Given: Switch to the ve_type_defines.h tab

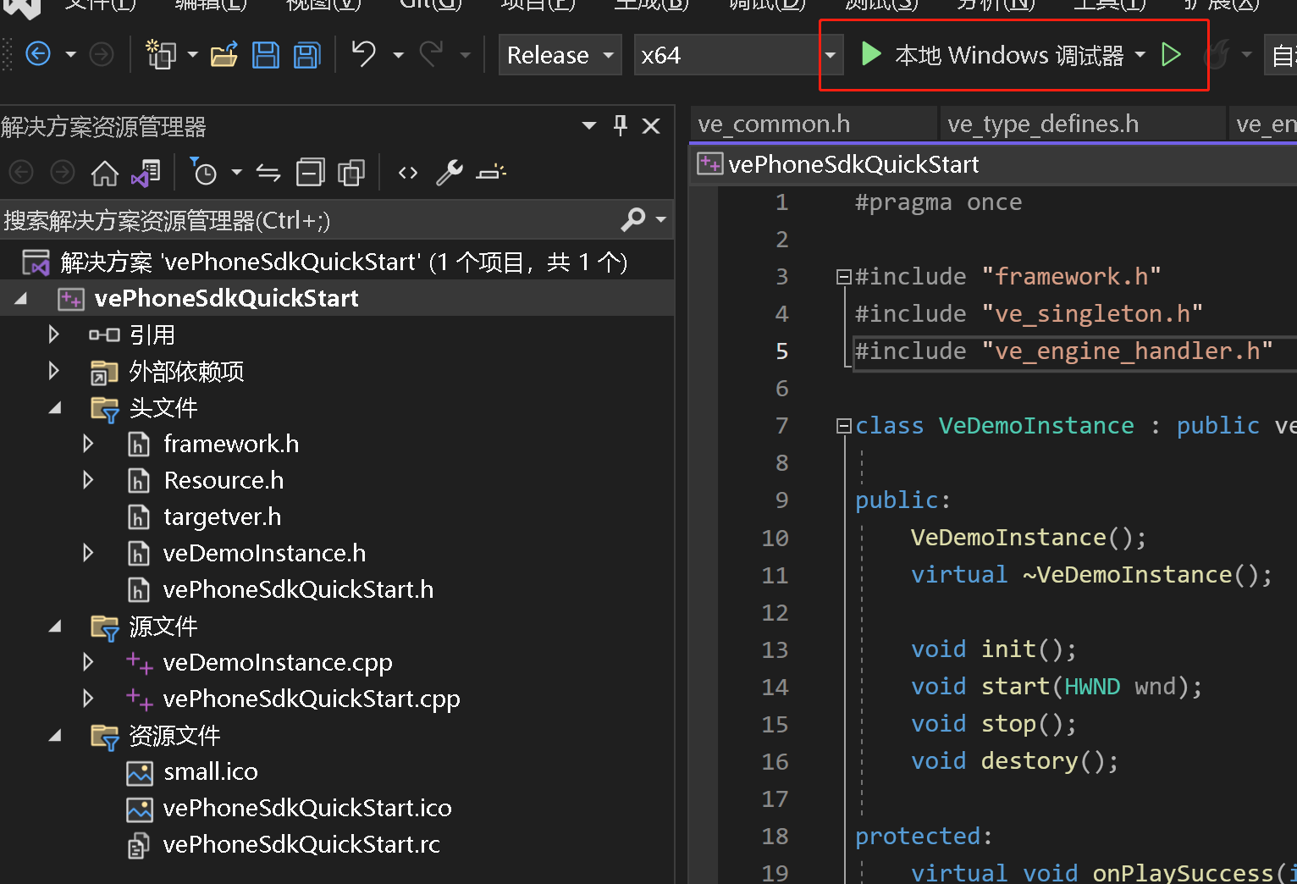Looking at the screenshot, I should point(1043,124).
